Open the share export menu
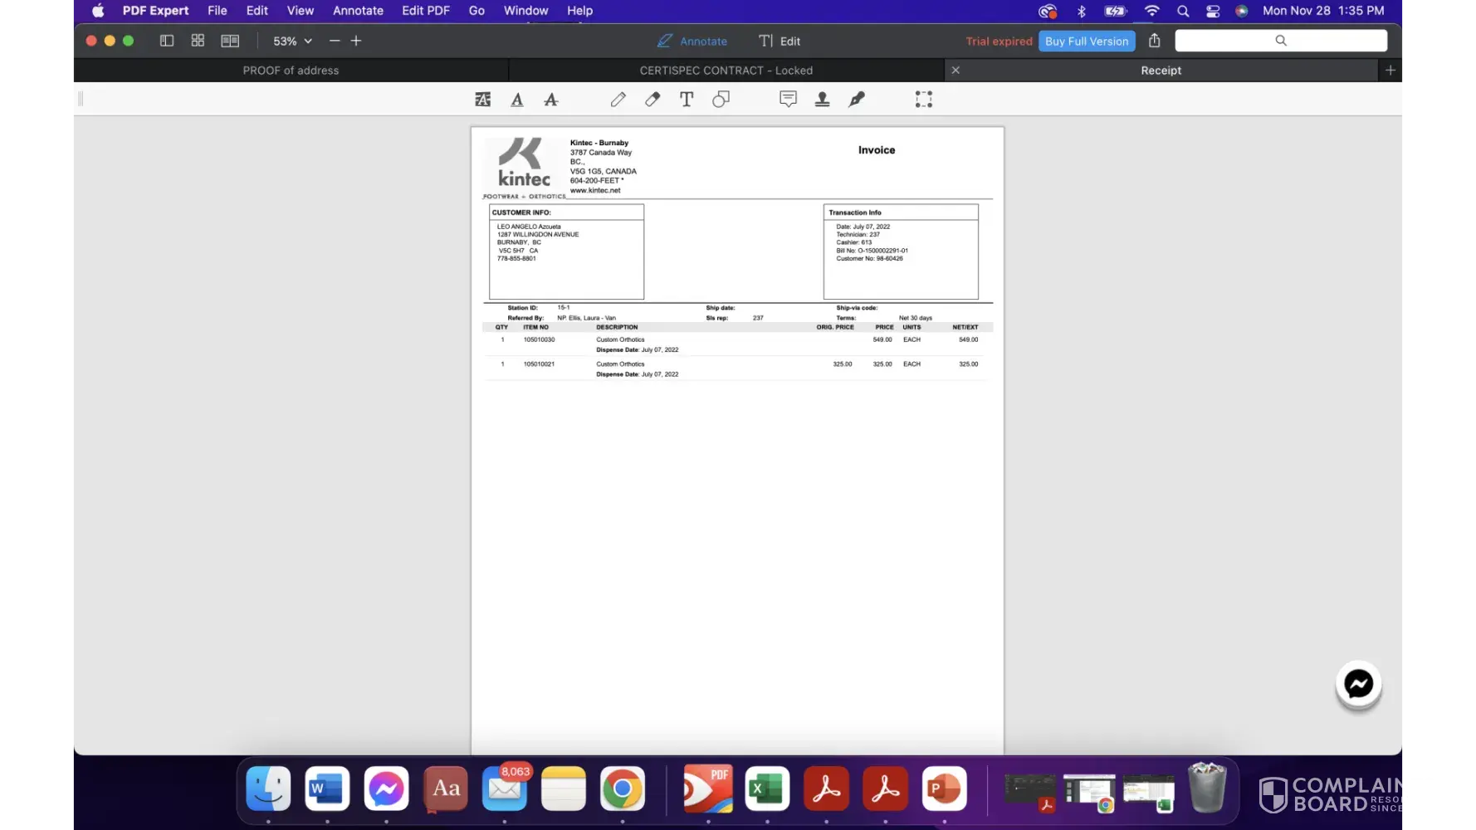Image resolution: width=1476 pixels, height=830 pixels. pyautogui.click(x=1154, y=41)
